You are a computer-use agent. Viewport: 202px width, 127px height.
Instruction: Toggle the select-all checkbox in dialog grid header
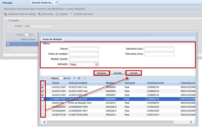pyautogui.click(x=43, y=83)
